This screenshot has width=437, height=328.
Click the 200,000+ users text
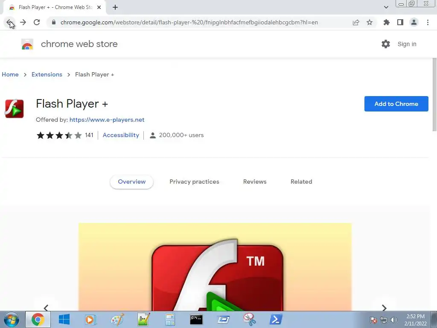point(181,135)
